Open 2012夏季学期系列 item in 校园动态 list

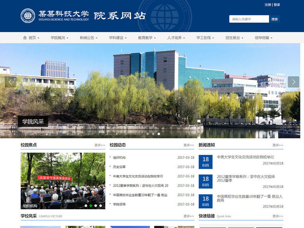click(141, 186)
